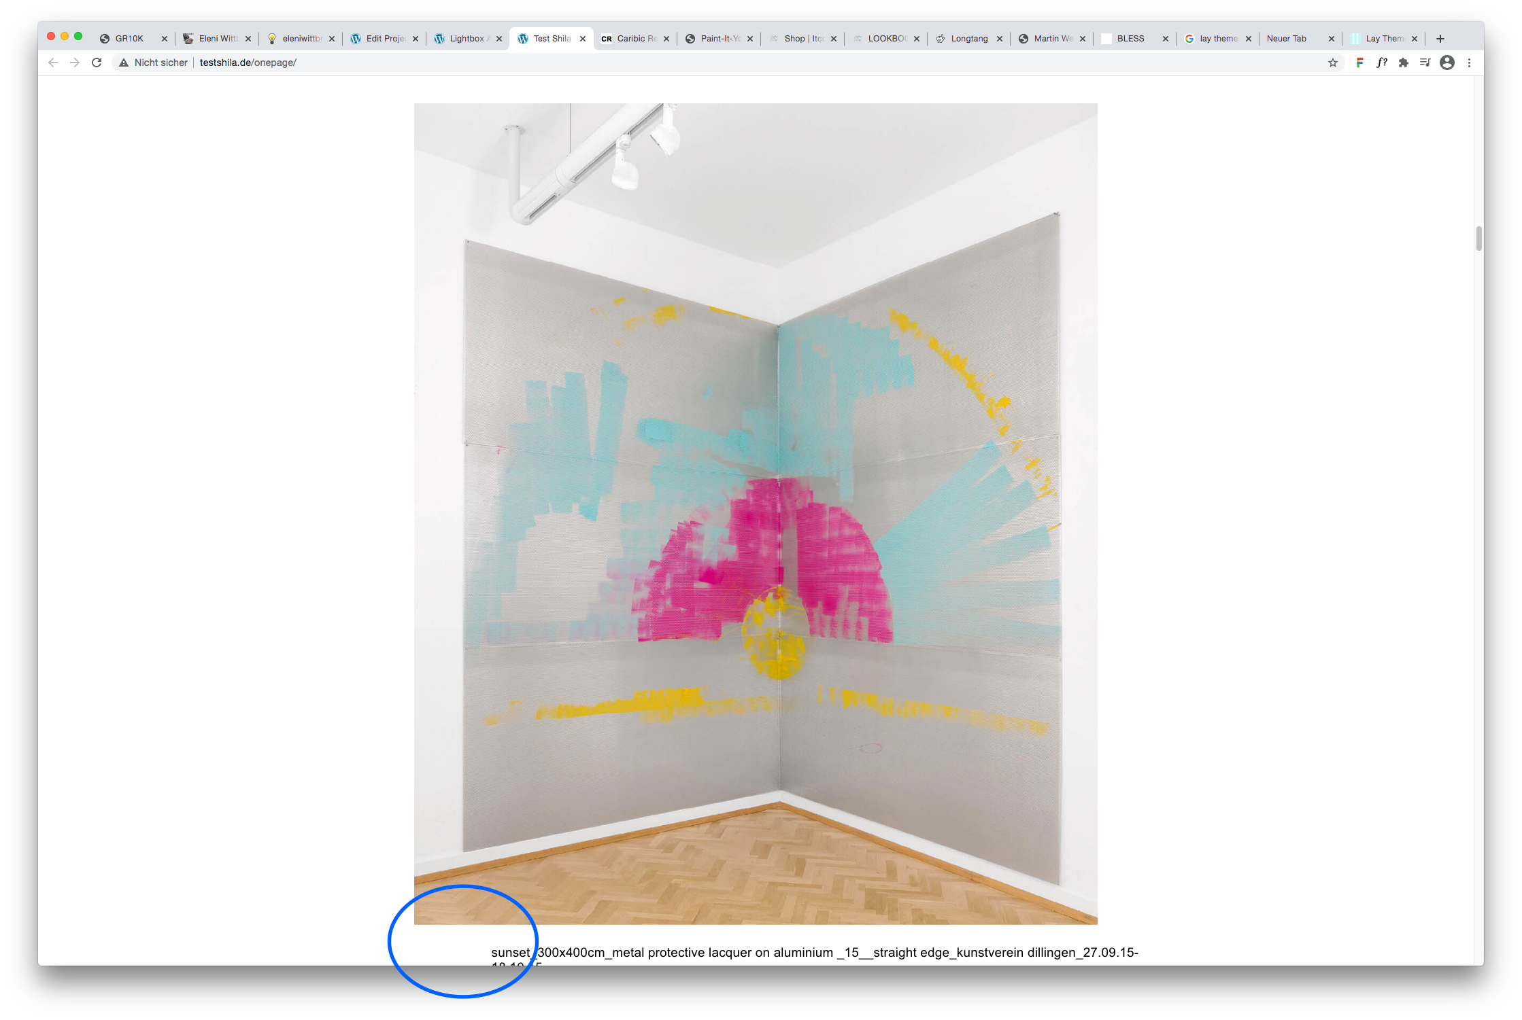Open Chrome's three-dot menu
The image size is (1522, 1020).
(x=1469, y=63)
